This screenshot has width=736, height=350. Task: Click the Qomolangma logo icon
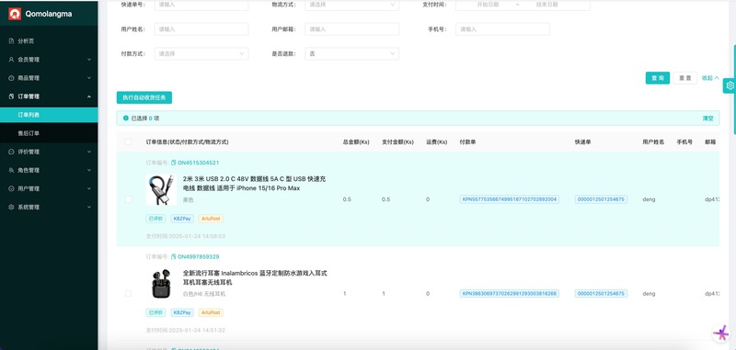pyautogui.click(x=15, y=14)
